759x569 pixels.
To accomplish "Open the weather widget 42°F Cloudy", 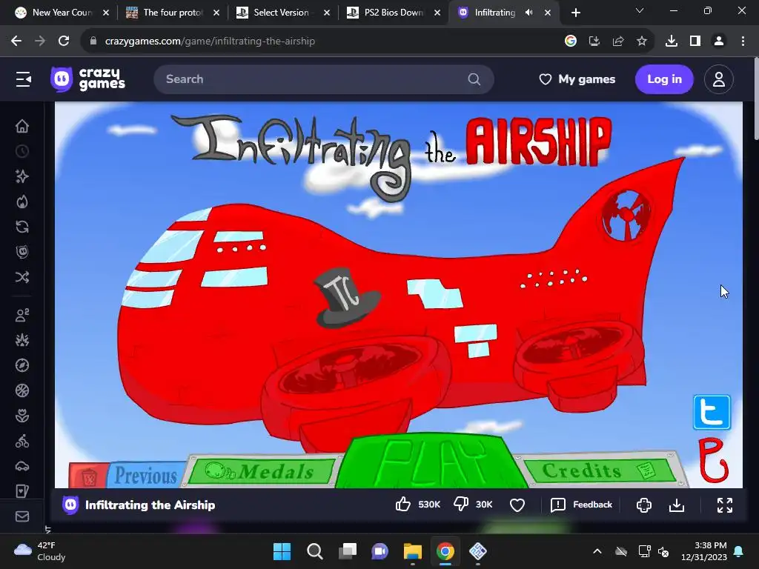I will pos(40,551).
